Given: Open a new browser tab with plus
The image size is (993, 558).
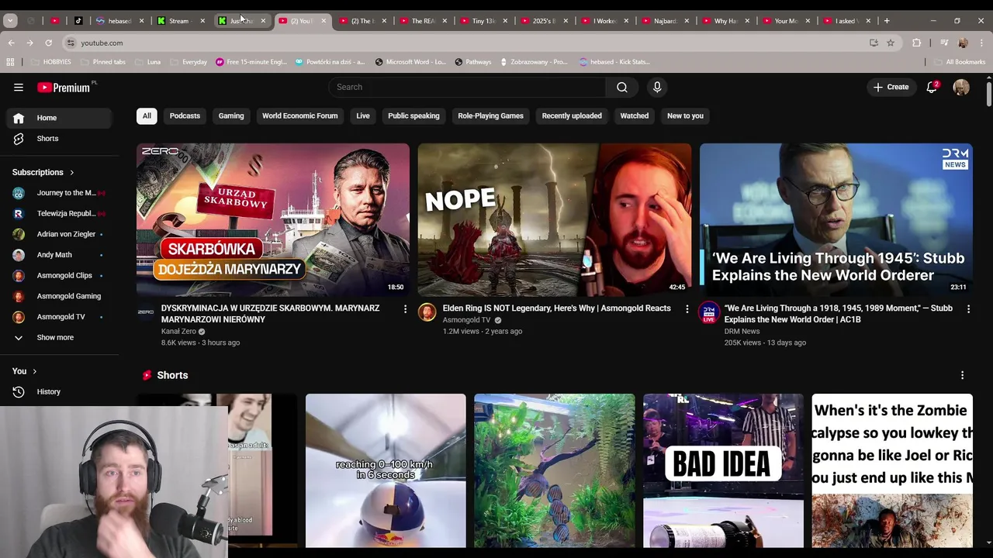Looking at the screenshot, I should point(887,21).
